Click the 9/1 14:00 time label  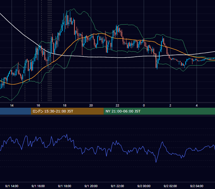point(12,186)
